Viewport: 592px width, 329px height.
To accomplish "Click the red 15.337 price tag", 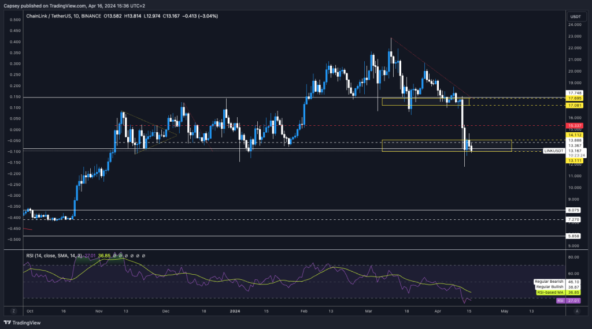I will (575, 125).
